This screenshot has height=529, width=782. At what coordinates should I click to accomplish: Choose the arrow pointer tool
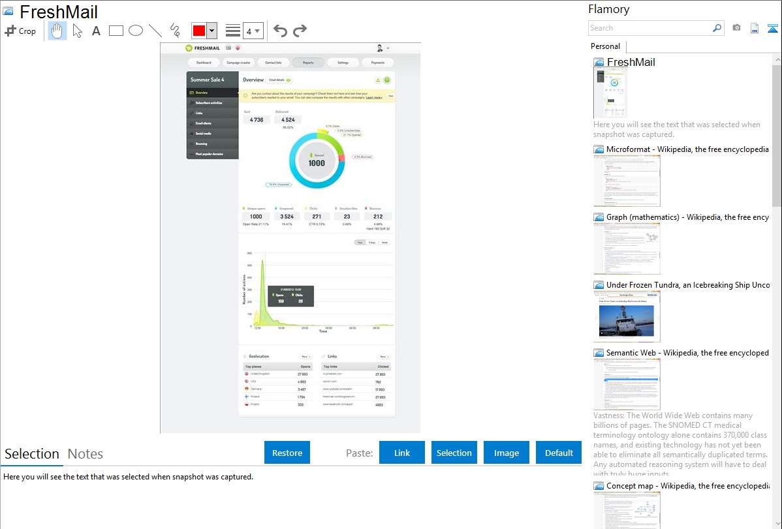(77, 31)
